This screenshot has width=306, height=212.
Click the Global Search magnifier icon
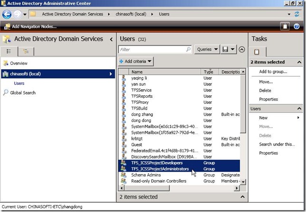tap(6, 92)
